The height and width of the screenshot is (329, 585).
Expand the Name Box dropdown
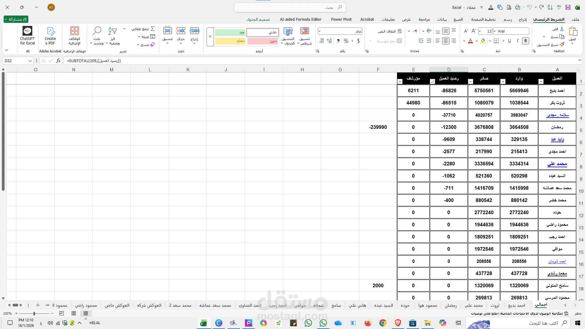30,61
